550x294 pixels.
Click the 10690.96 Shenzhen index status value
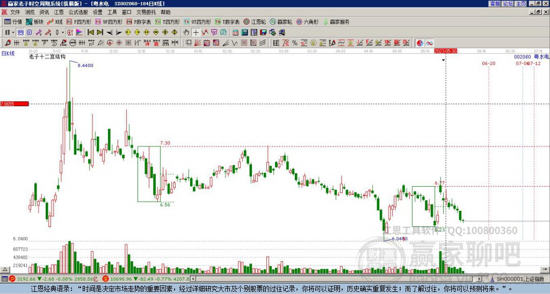pyautogui.click(x=122, y=279)
